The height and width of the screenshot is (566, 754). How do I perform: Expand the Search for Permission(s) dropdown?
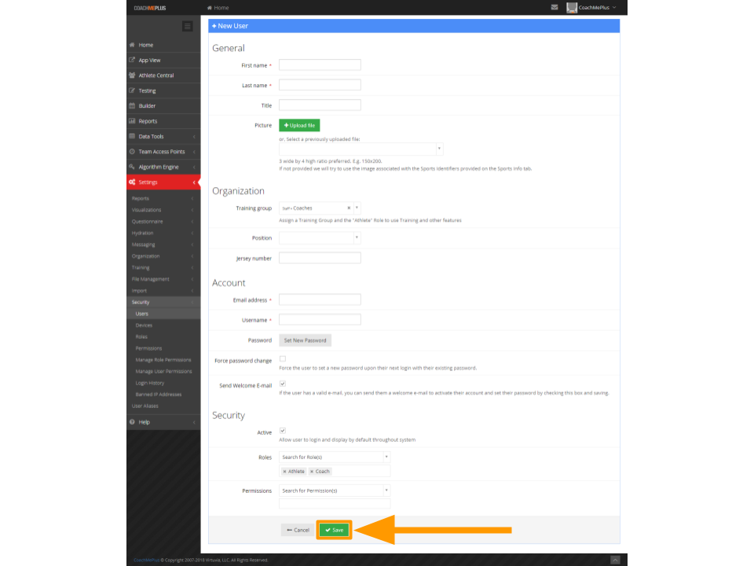pyautogui.click(x=335, y=491)
